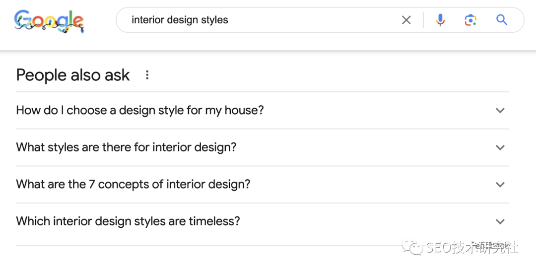Click the "interior design styles" query text
Screen dimensions: 536x271
tap(180, 20)
